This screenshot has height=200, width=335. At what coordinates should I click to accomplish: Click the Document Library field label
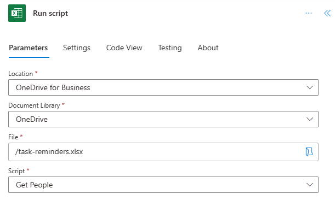(34, 105)
